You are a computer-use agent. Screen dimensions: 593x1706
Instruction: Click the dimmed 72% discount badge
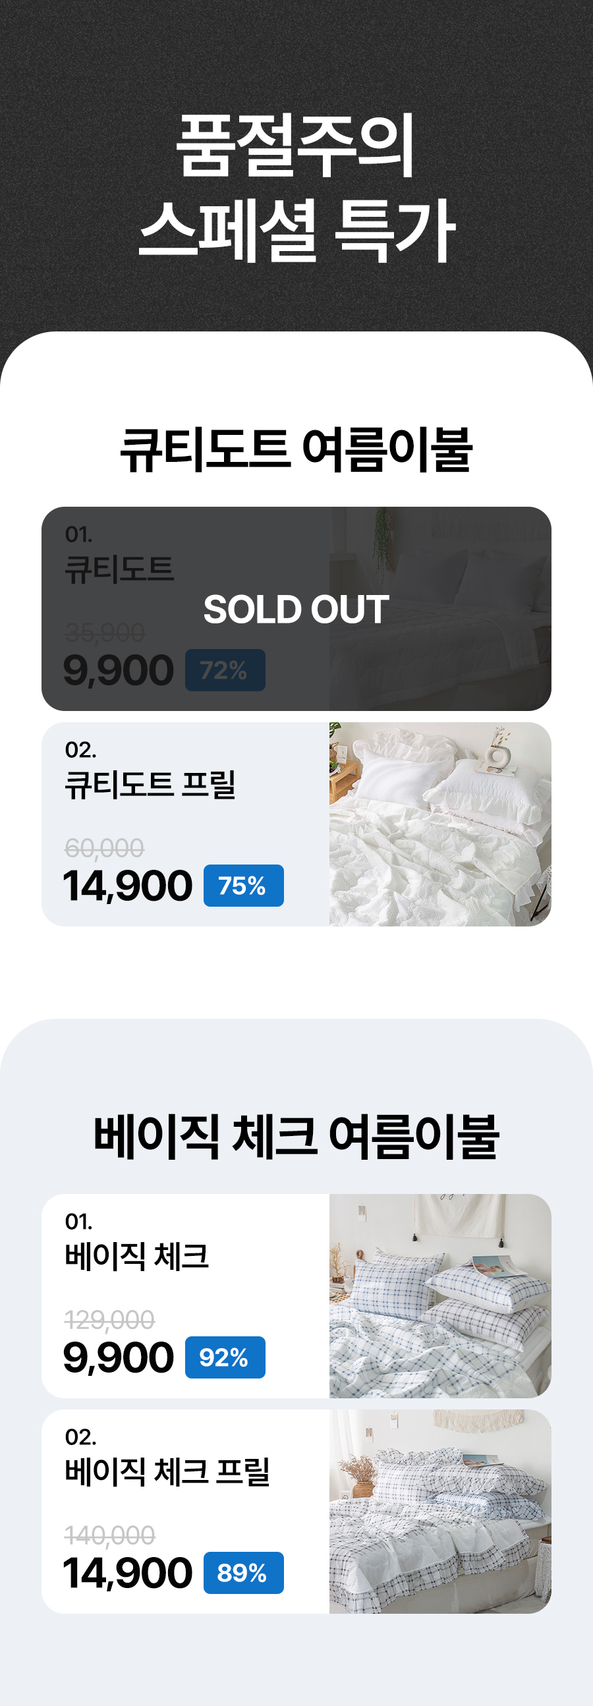coord(225,670)
